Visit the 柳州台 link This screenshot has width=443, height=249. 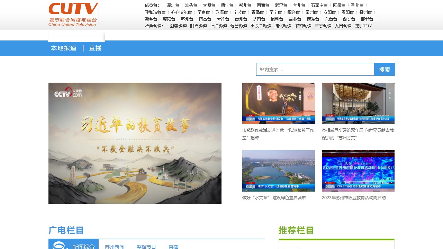[x=365, y=12]
